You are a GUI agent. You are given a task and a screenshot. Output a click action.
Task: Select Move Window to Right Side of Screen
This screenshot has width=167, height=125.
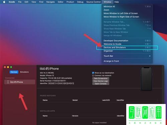pyautogui.click(x=127, y=17)
